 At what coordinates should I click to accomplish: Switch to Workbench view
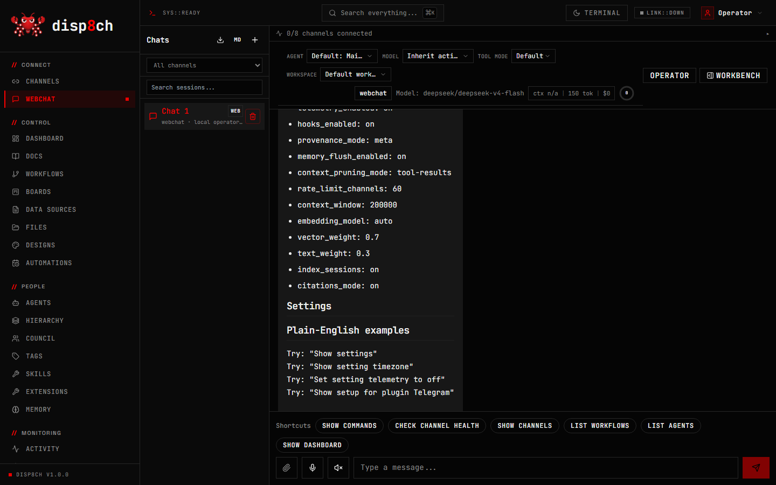[733, 75]
